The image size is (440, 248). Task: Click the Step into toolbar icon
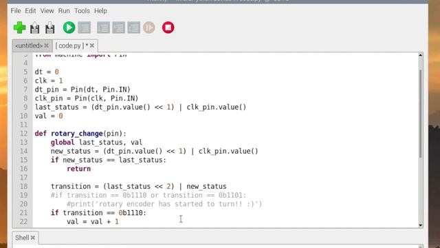point(119,28)
